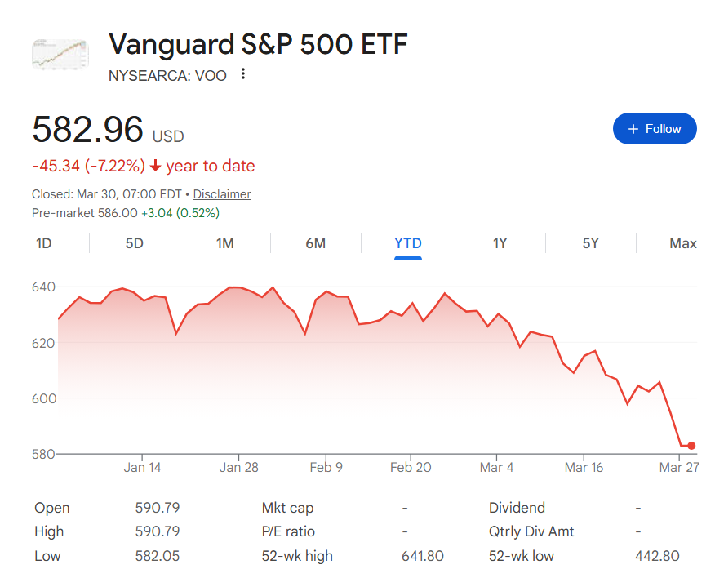Select the YTD time range tab
This screenshot has height=578, width=715.
[x=407, y=243]
